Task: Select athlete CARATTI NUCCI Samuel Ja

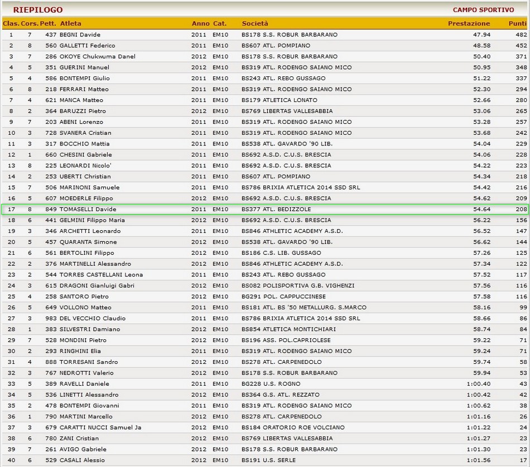Action: point(100,427)
